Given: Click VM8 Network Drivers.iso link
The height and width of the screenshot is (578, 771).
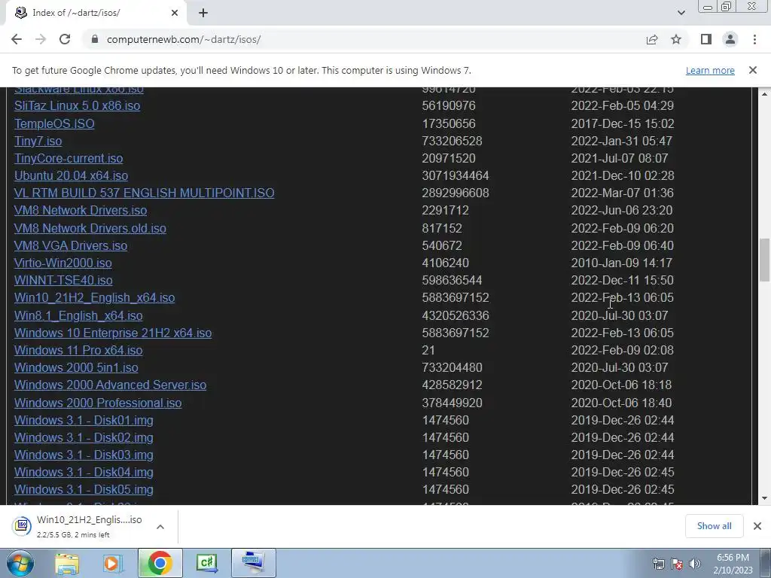Looking at the screenshot, I should tap(81, 211).
